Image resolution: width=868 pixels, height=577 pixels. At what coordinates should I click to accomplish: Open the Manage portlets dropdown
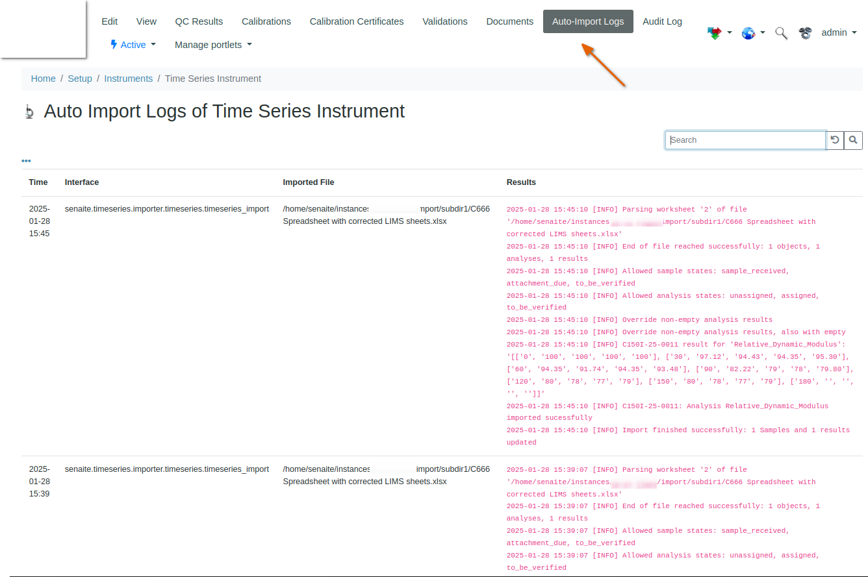point(213,45)
